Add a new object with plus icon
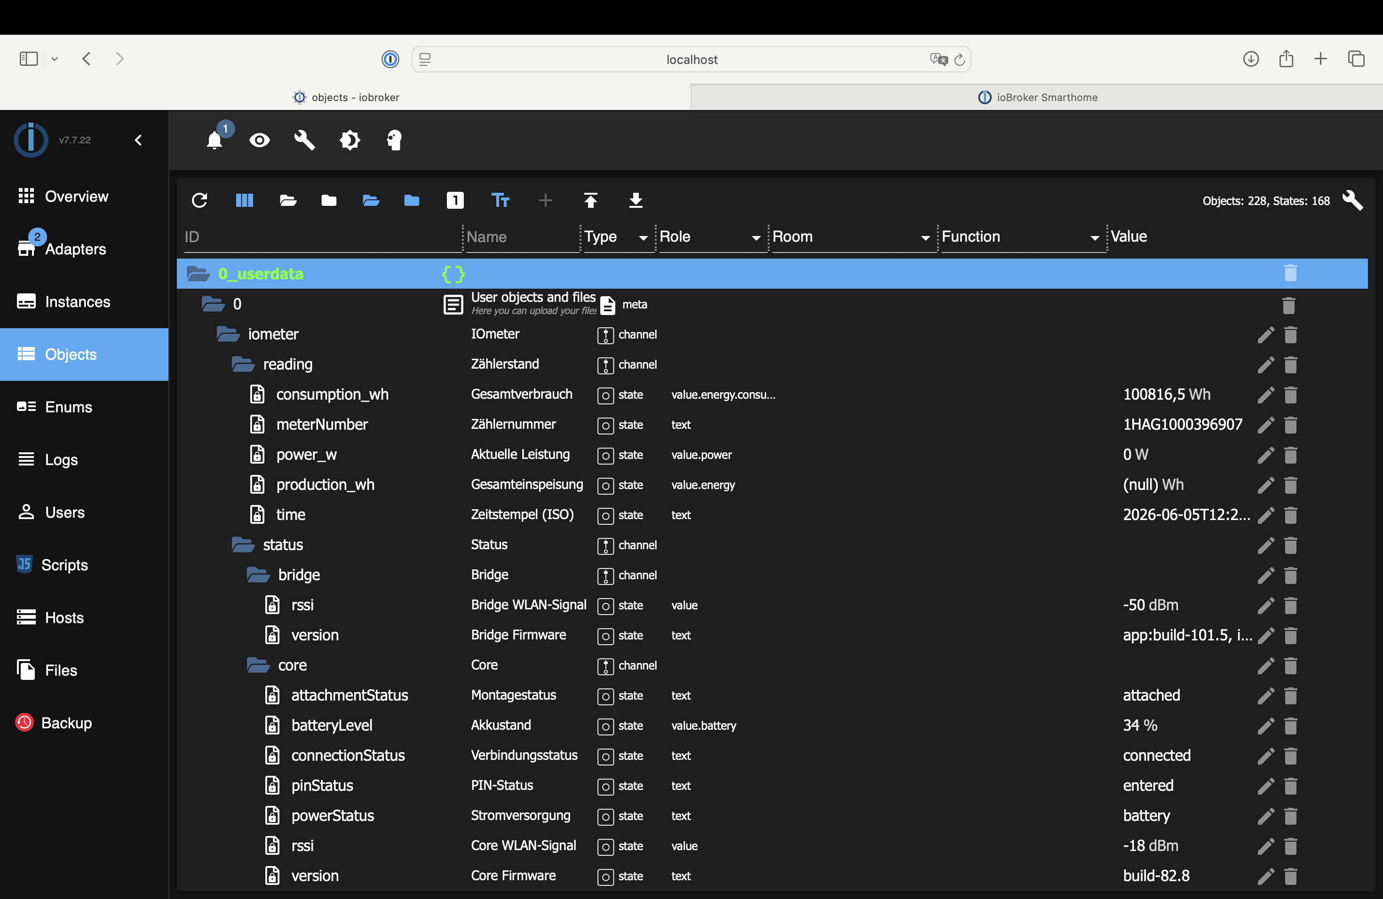 pyautogui.click(x=545, y=200)
